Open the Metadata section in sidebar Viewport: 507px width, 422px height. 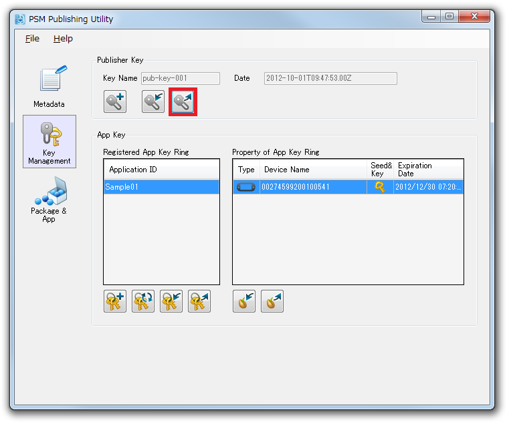pos(49,86)
